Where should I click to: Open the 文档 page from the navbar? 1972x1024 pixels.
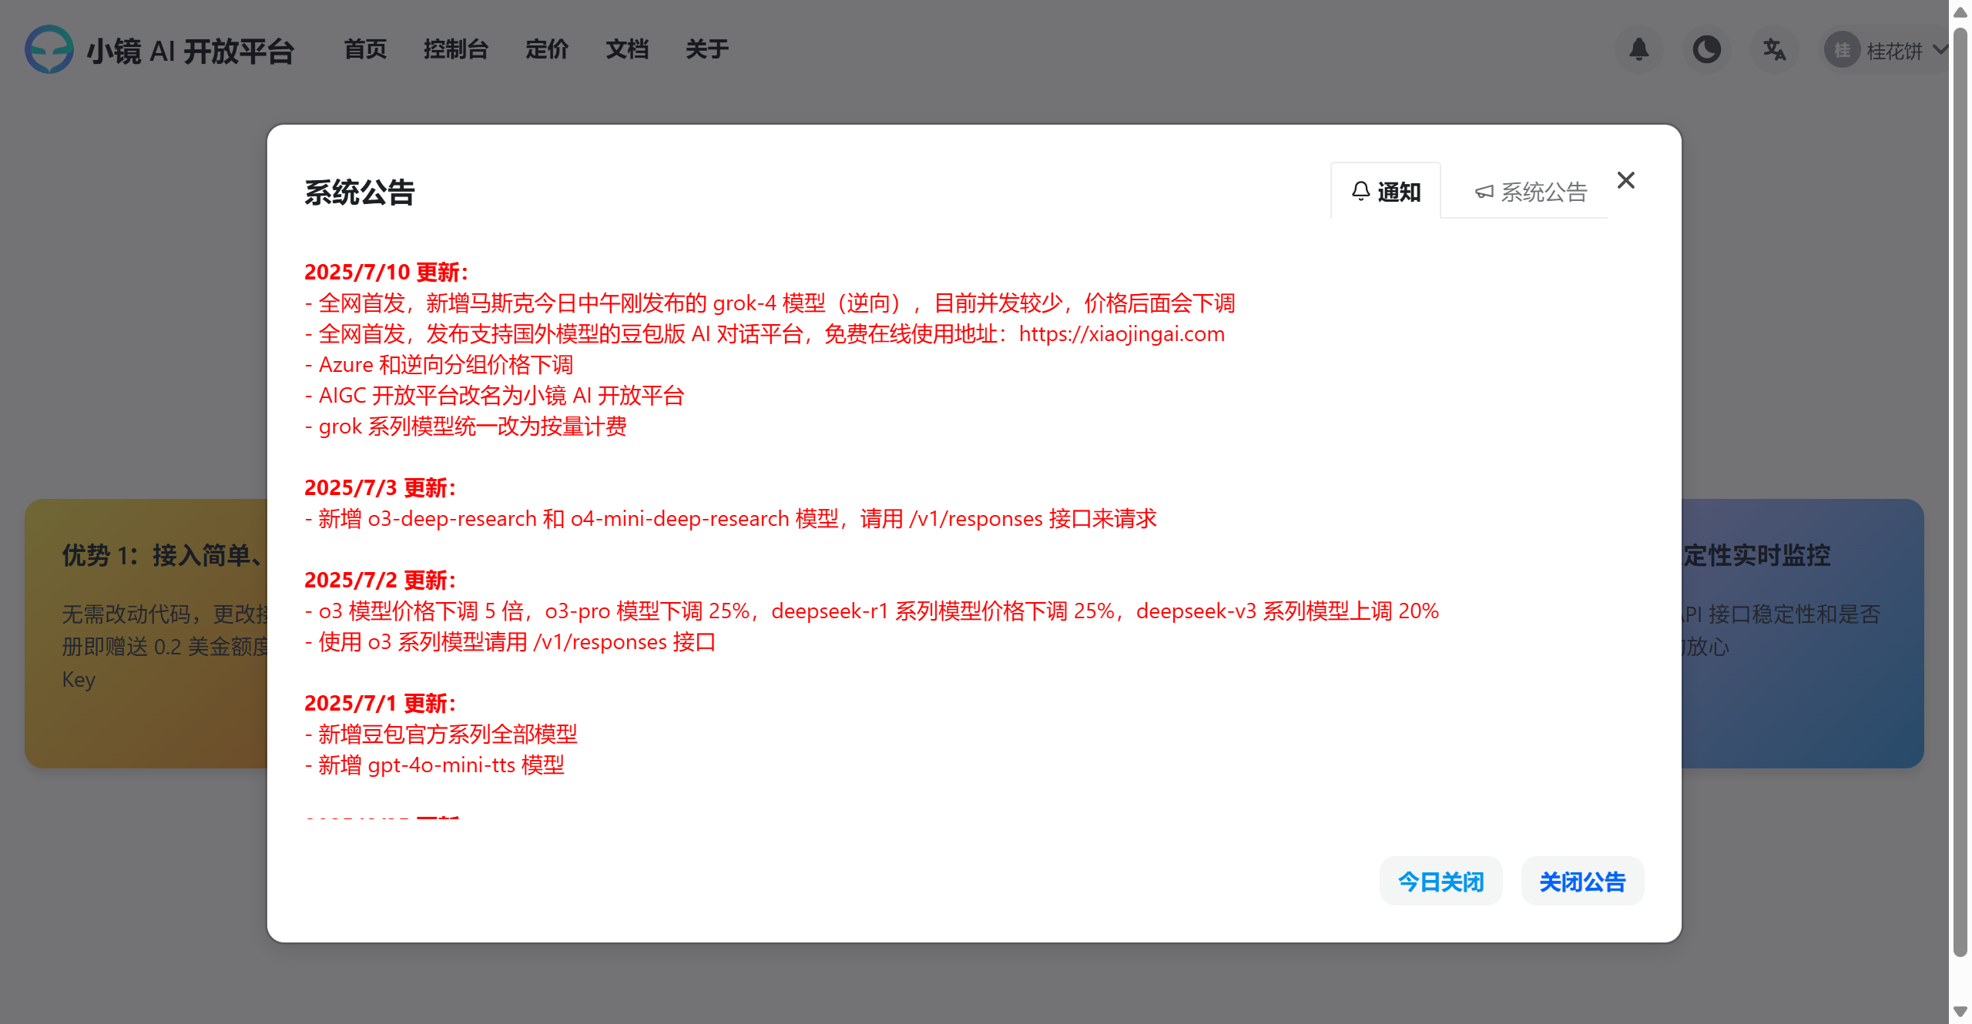(x=627, y=49)
